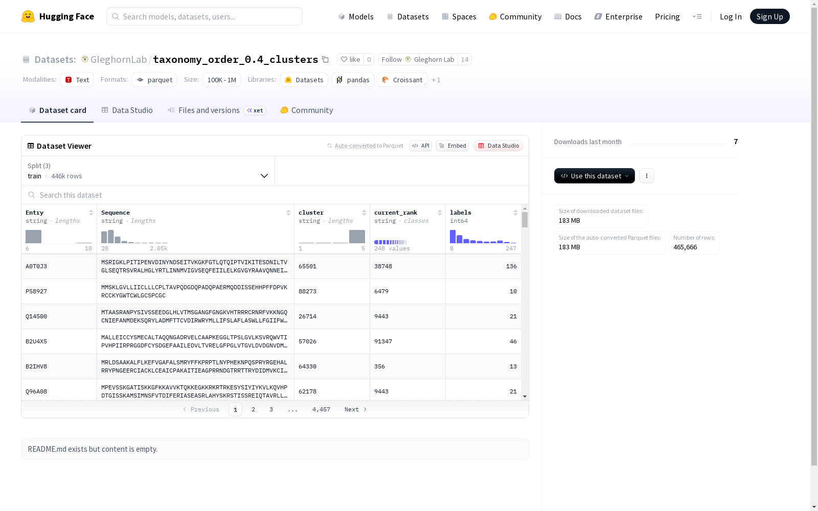Click the Embed button
This screenshot has width=818, height=511.
(452, 146)
